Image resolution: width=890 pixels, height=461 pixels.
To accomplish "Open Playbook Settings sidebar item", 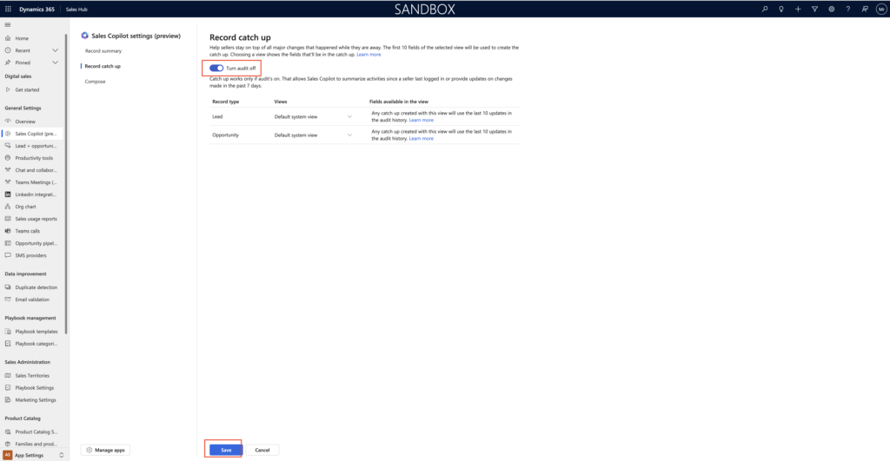I will click(x=33, y=388).
